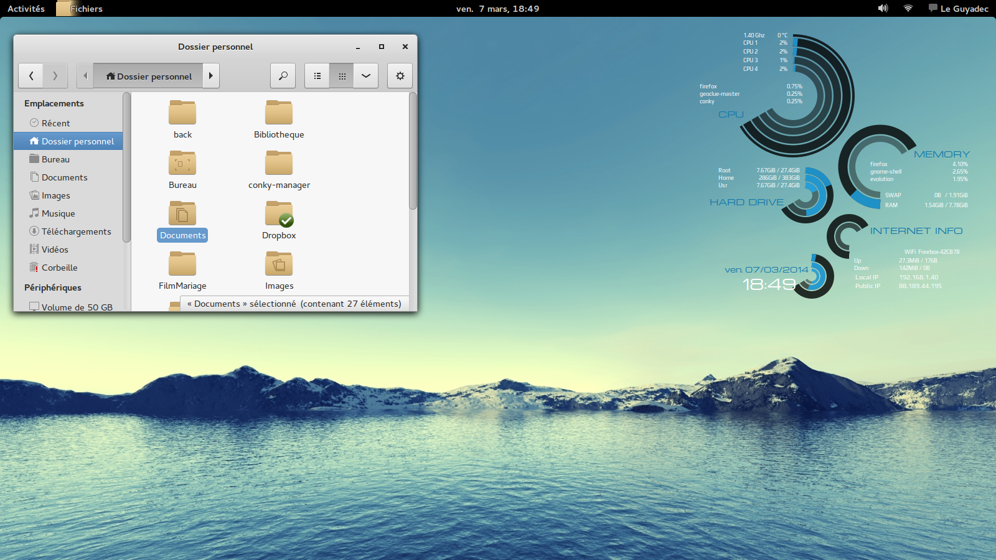
Task: Go forward with the right arrow button
Action: tap(55, 76)
